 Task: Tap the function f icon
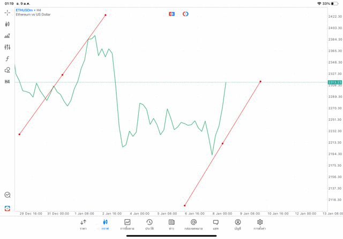click(8, 59)
